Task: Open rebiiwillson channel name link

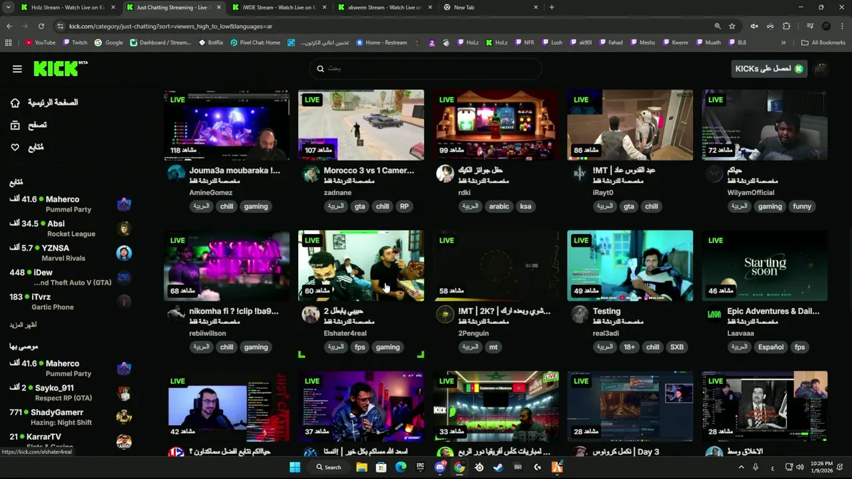Action: pyautogui.click(x=208, y=333)
